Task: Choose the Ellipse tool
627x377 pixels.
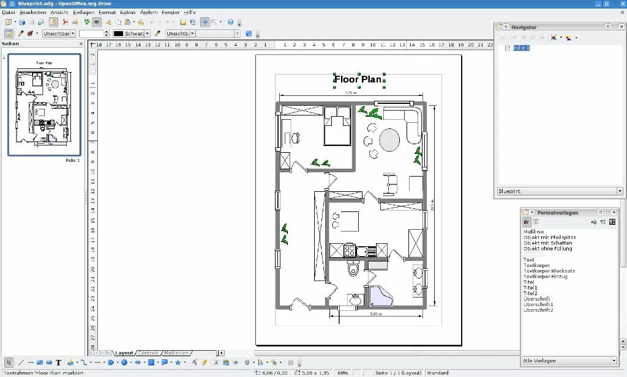Action: click(x=49, y=362)
